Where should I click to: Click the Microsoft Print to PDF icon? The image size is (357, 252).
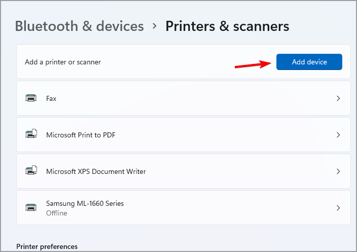pos(31,135)
